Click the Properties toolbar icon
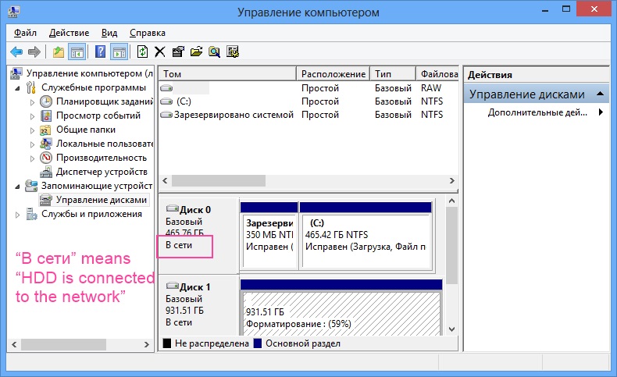This screenshot has width=617, height=377. pos(178,52)
